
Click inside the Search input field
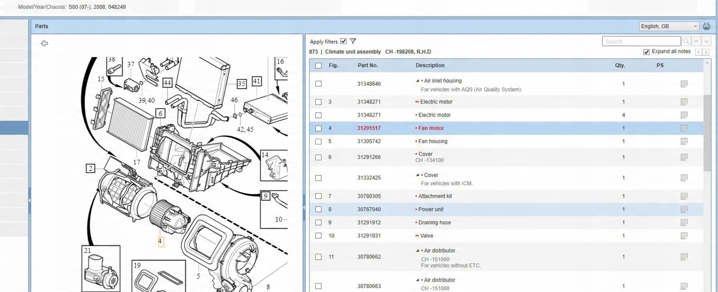coord(641,41)
